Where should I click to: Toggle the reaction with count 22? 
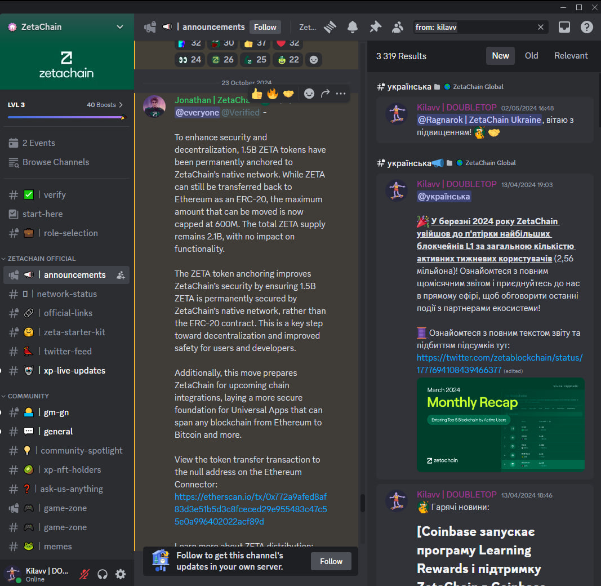click(x=288, y=60)
